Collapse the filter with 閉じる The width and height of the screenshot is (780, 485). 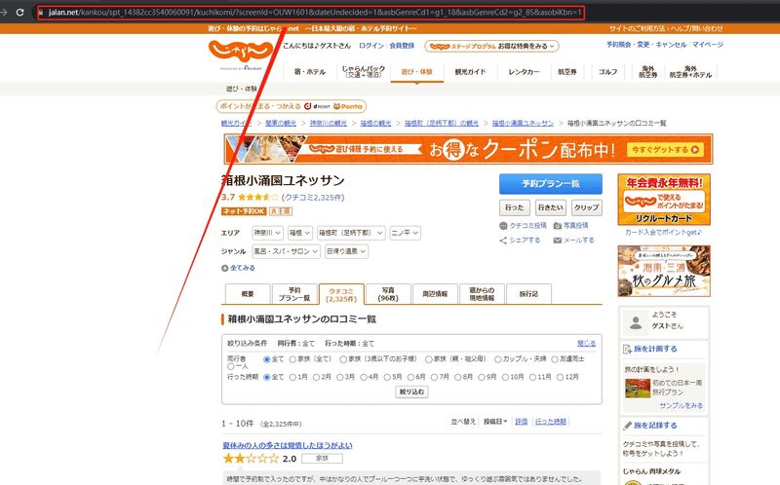[586, 344]
